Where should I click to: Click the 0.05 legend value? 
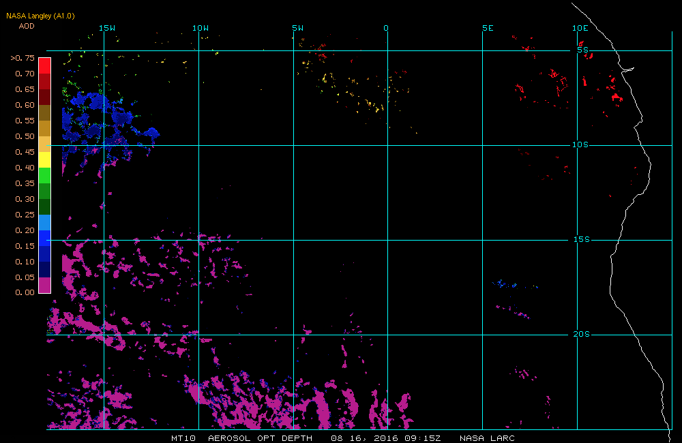25,277
